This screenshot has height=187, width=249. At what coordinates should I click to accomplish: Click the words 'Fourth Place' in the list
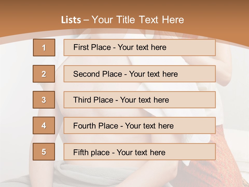[96, 126]
